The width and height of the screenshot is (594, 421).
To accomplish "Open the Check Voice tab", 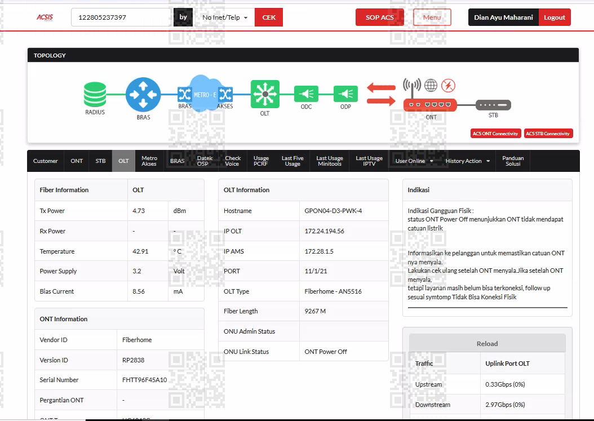I will (233, 161).
